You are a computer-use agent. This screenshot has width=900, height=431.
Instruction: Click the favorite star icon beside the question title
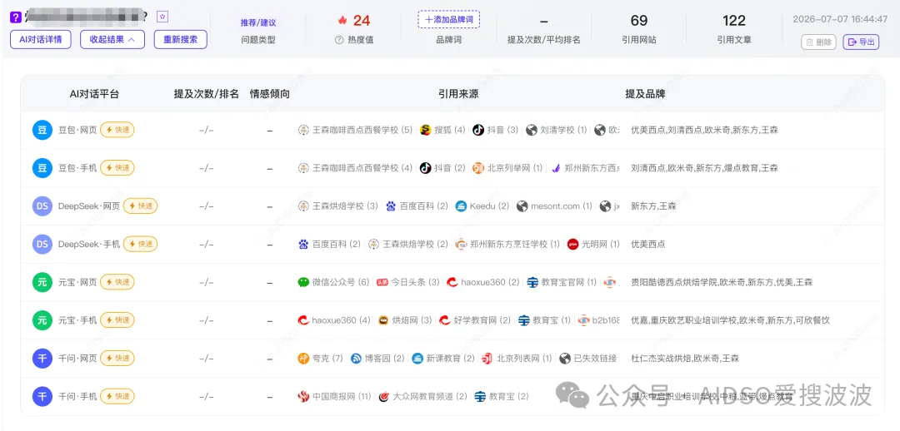point(163,17)
